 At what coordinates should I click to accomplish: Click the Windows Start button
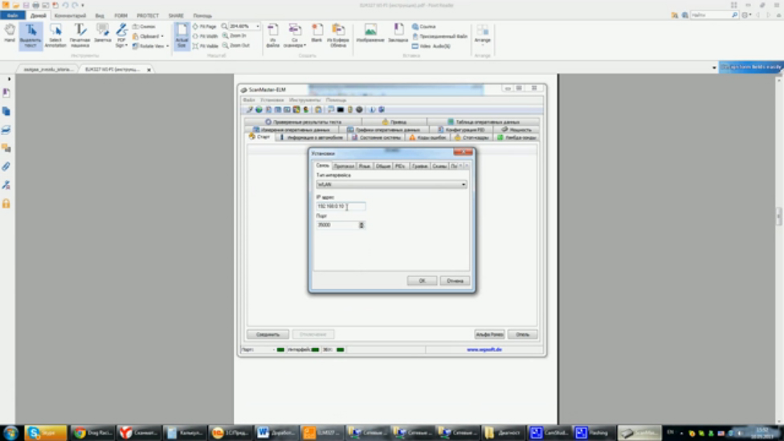(x=10, y=432)
